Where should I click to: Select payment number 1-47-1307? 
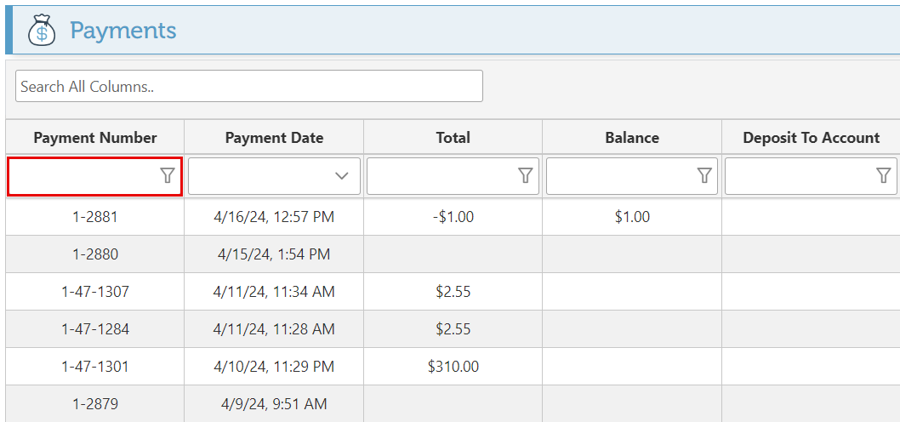(95, 292)
